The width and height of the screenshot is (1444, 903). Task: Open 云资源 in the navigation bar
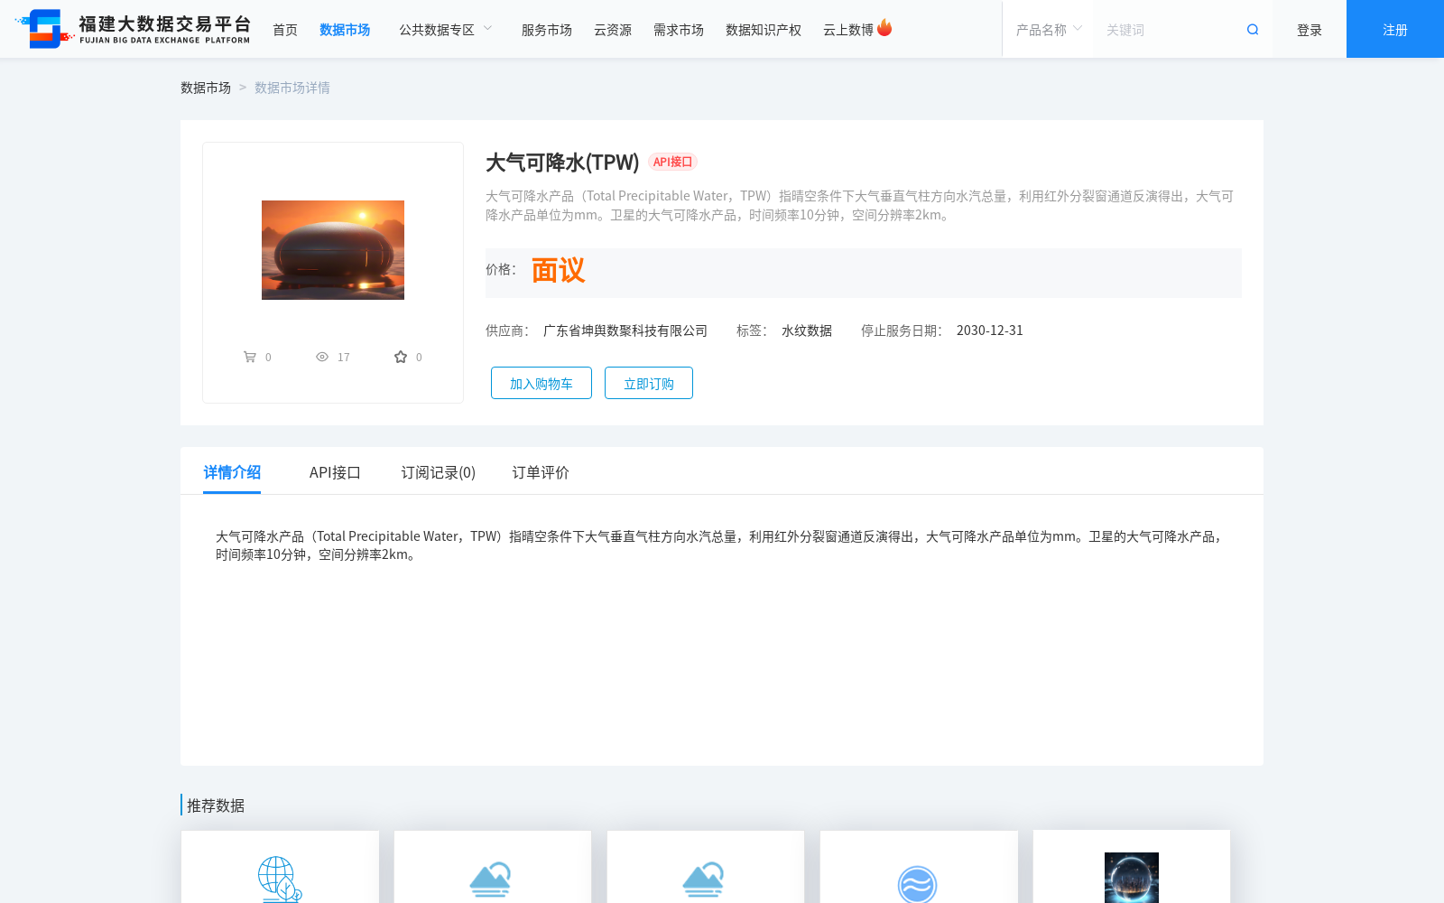coord(613,30)
